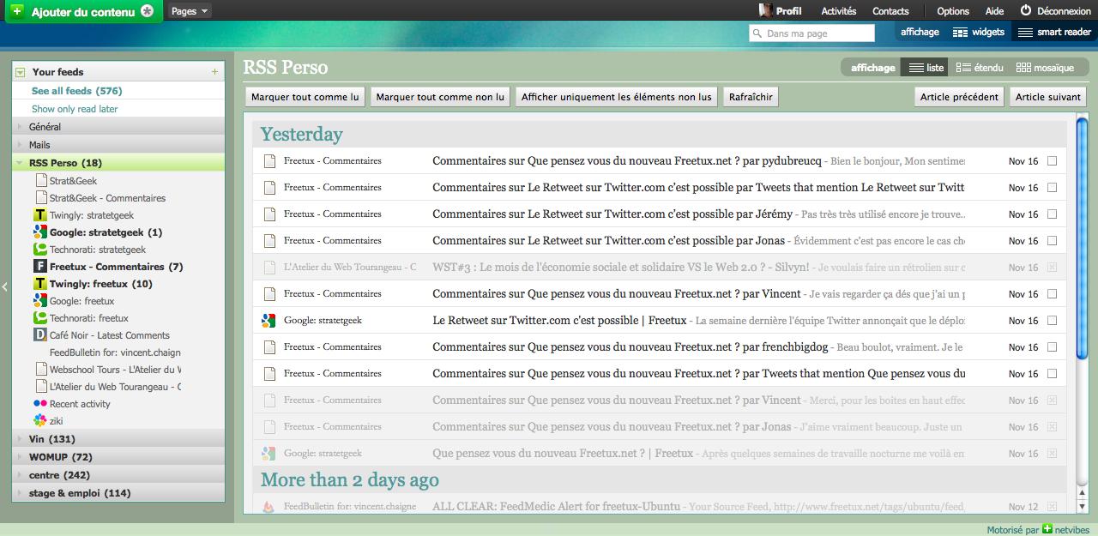Click the ziki flower icon
The width and height of the screenshot is (1098, 536).
(39, 421)
